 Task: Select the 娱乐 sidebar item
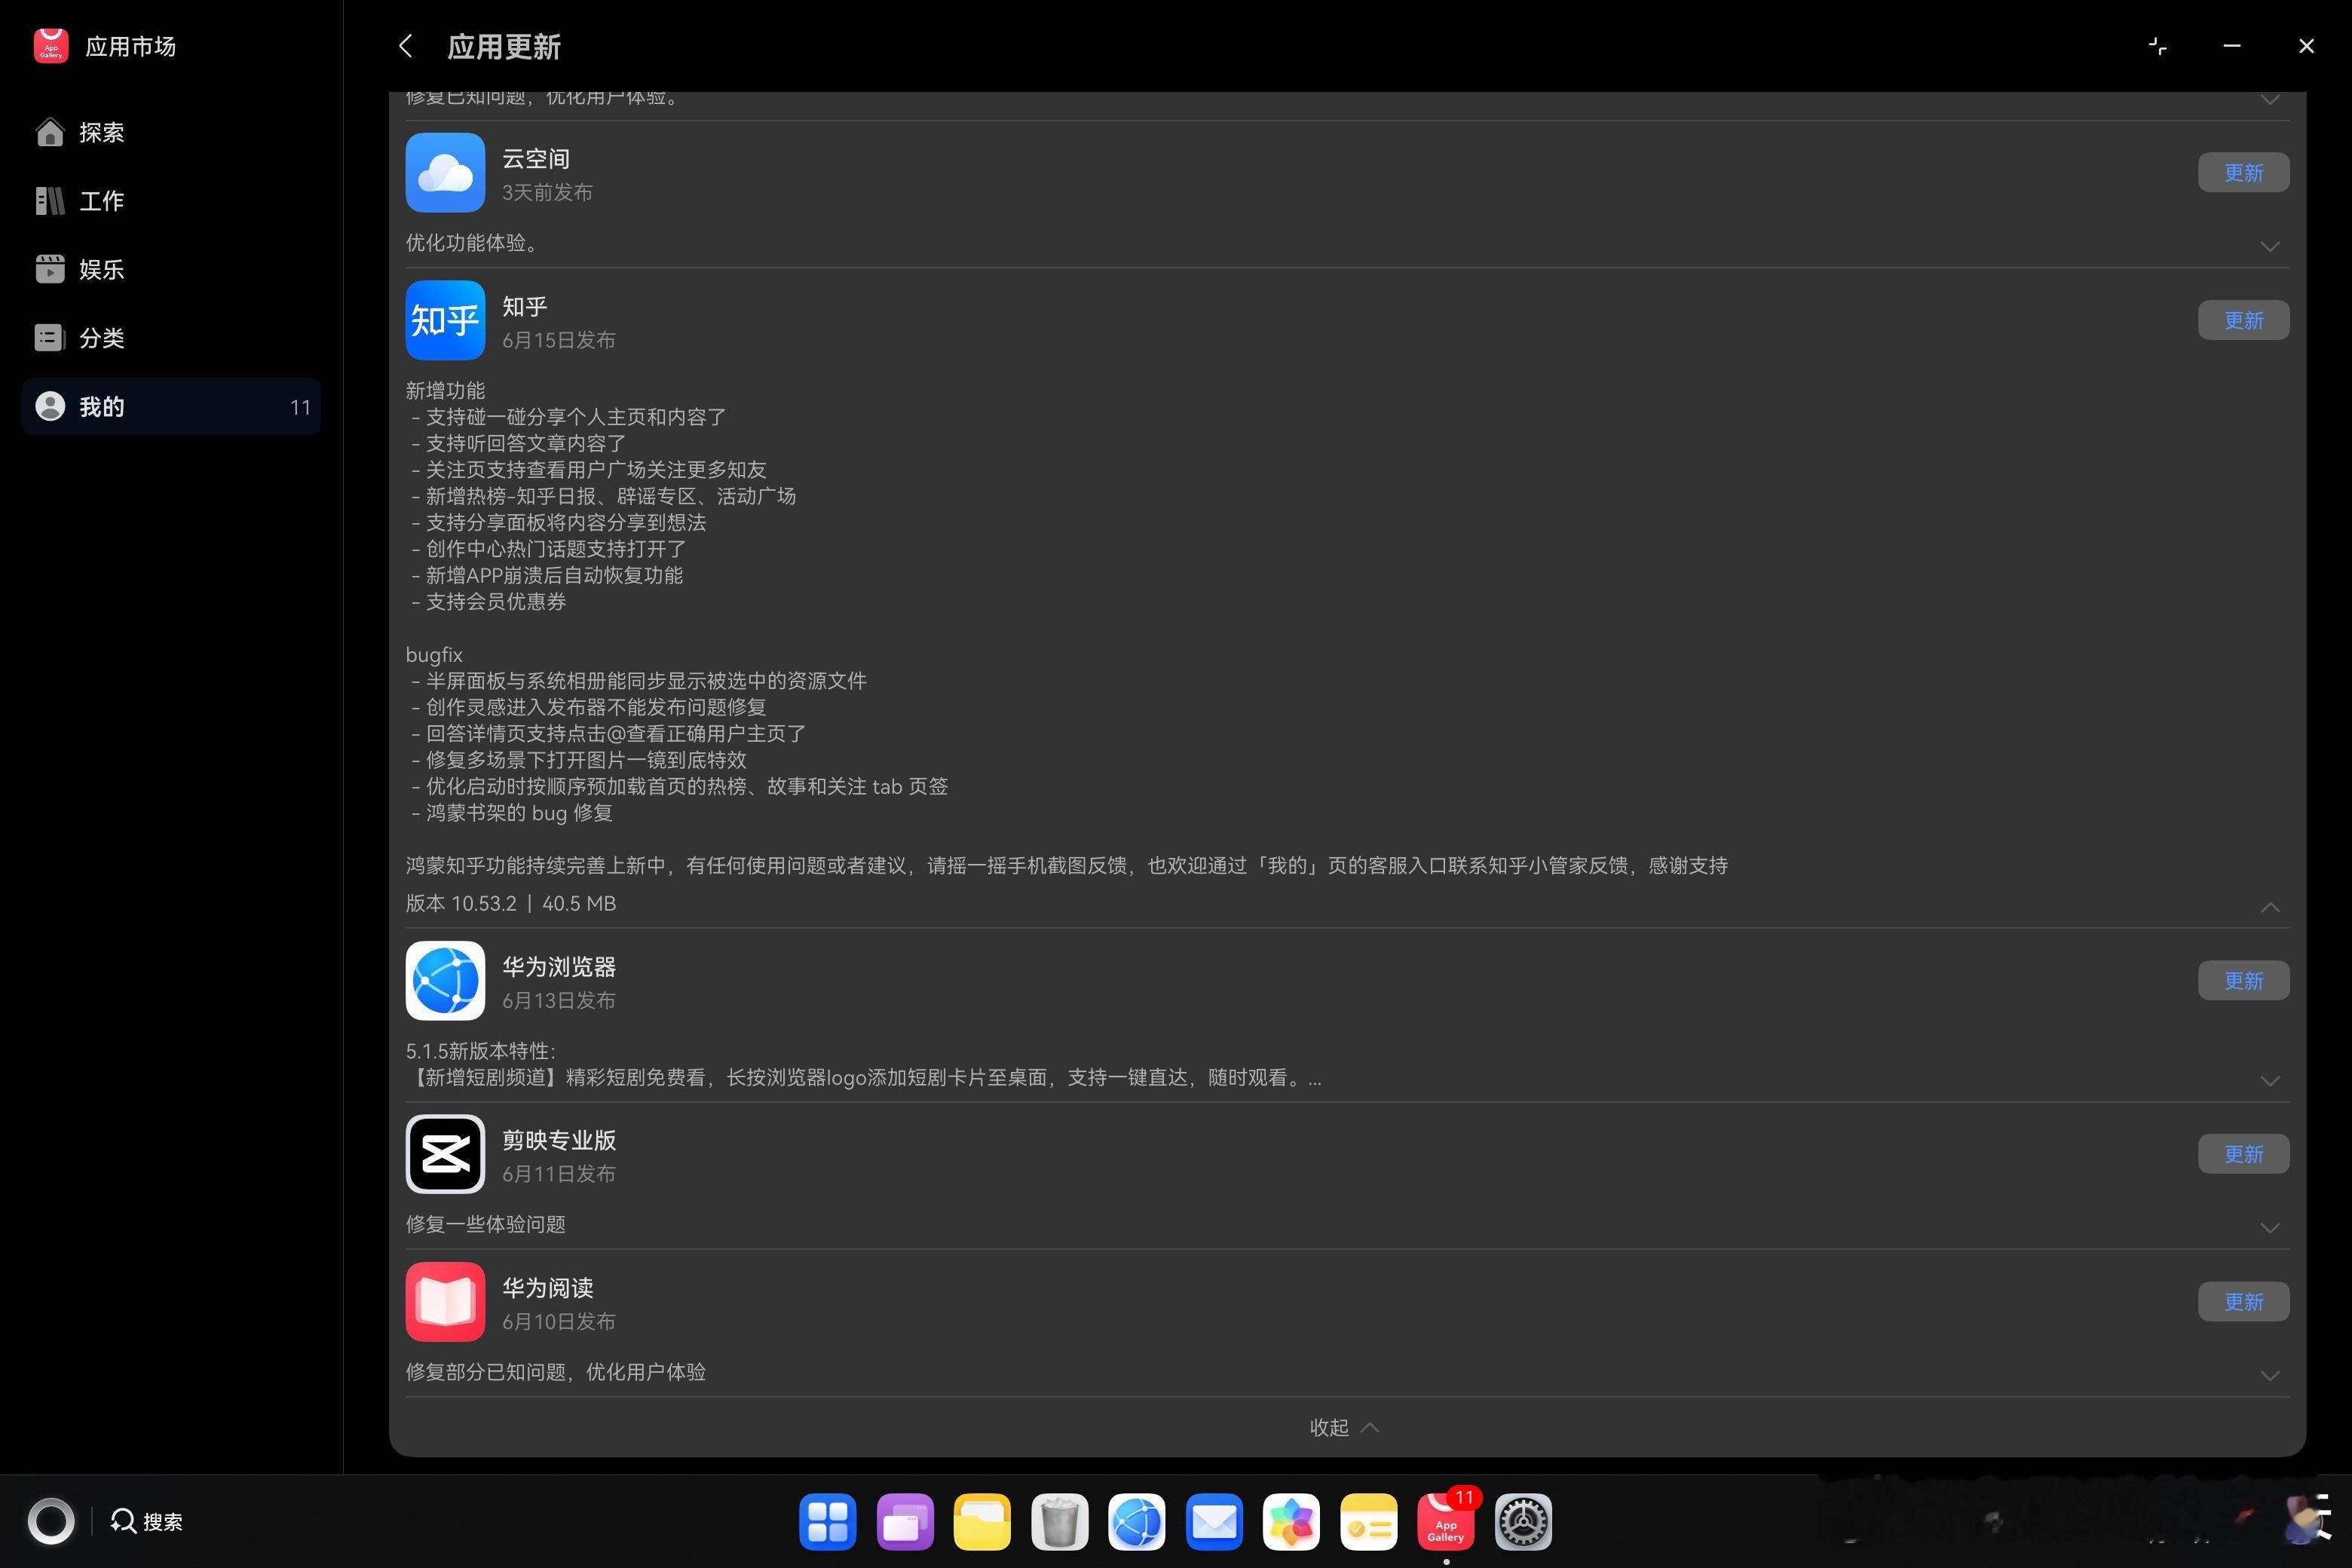click(171, 269)
